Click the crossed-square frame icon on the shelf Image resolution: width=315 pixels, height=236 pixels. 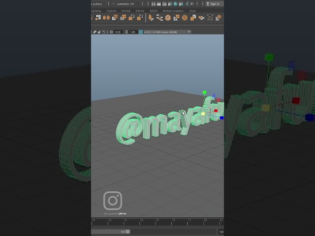210,18
